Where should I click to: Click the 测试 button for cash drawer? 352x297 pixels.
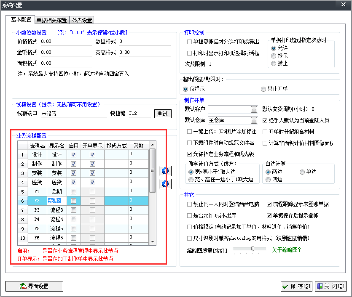pyautogui.click(x=163, y=114)
